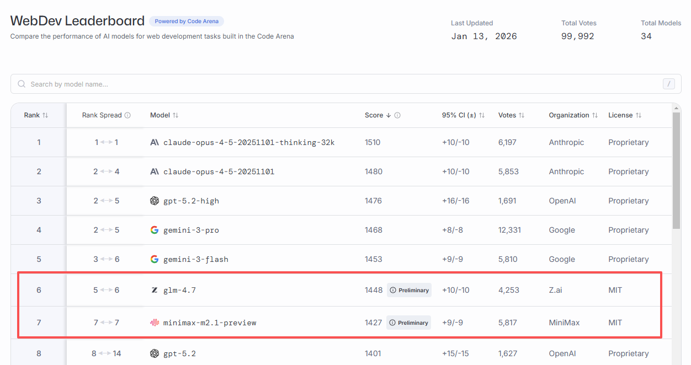The width and height of the screenshot is (691, 365).
Task: Click the Powered by Code Arena badge
Action: [x=186, y=22]
